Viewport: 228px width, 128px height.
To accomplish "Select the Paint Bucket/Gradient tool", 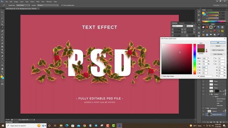I will (x=2, y=47).
